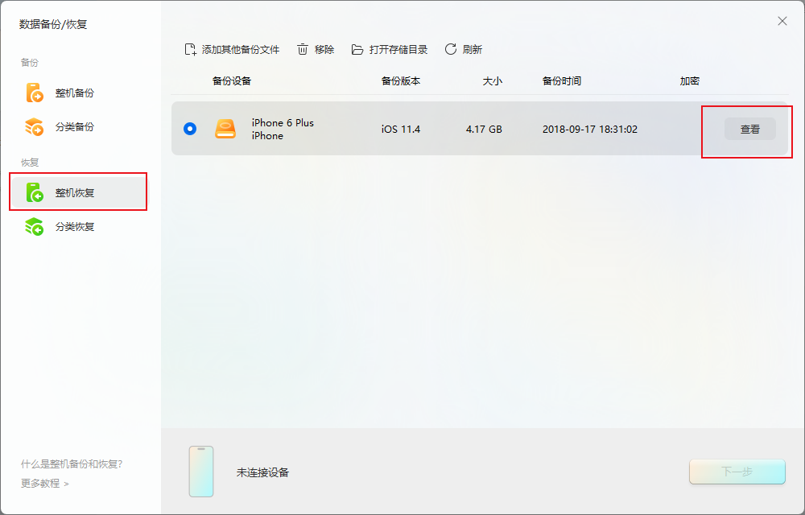Click the add other backup file icon

coord(191,50)
